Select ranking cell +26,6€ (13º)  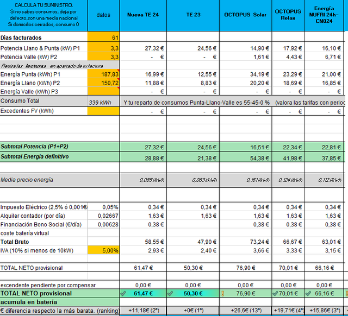pyautogui.click(x=245, y=311)
